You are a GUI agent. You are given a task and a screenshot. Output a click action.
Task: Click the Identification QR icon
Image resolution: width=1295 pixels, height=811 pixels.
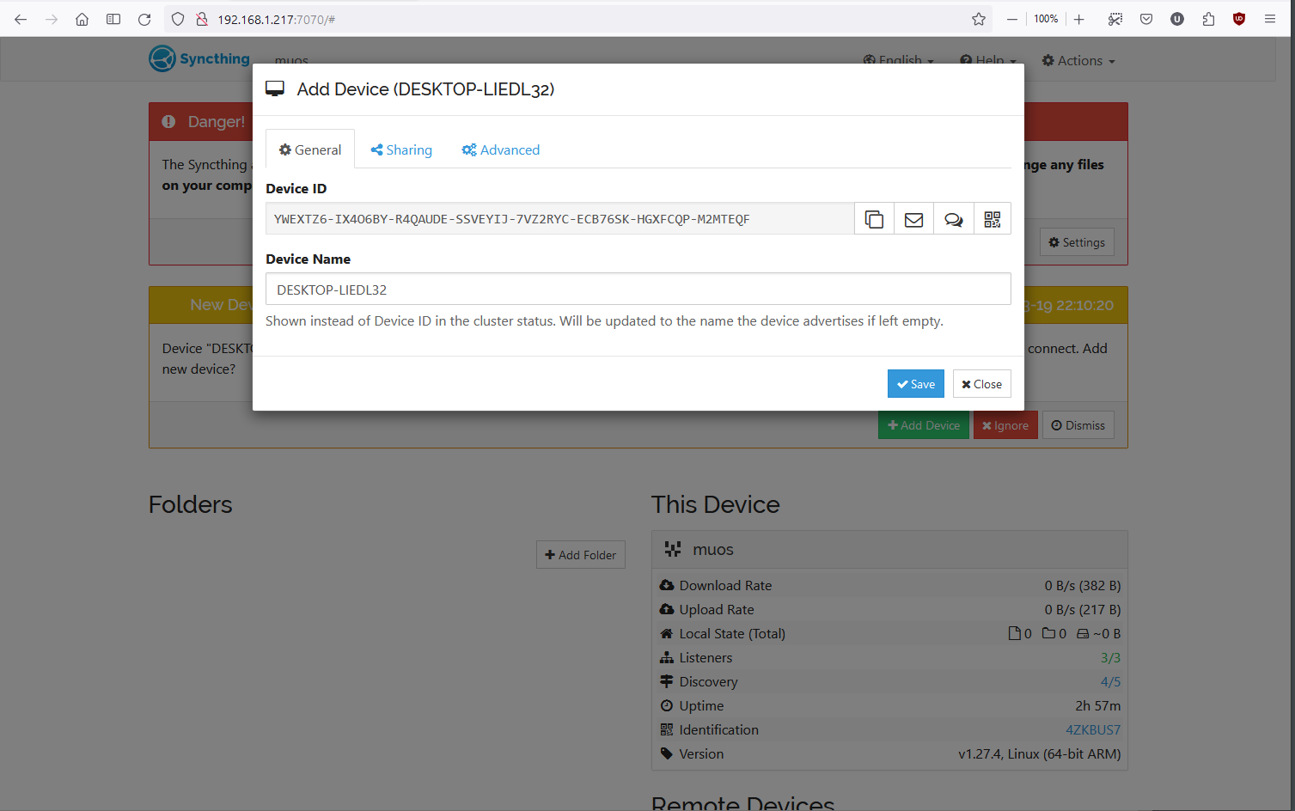pos(667,729)
